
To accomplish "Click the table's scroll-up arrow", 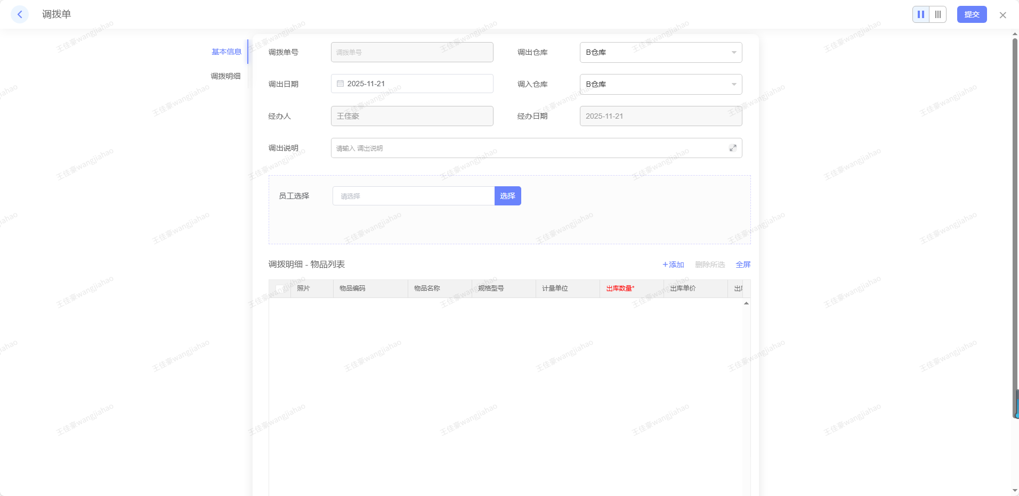I will pos(746,303).
